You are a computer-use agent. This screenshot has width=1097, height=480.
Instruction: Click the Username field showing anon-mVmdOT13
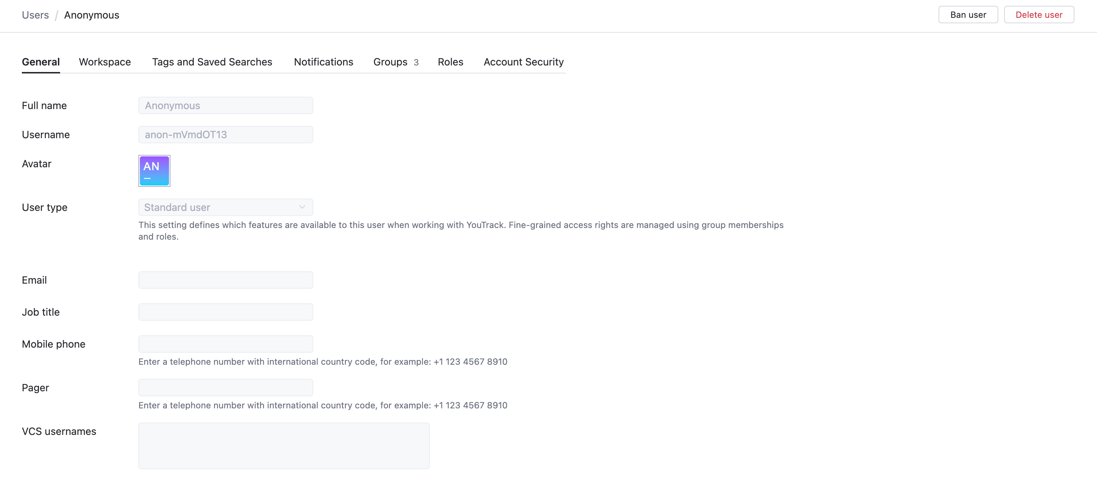pos(226,134)
